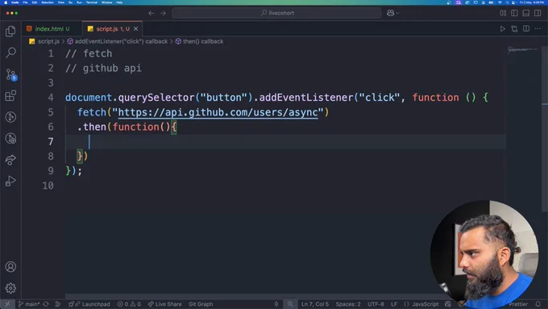The width and height of the screenshot is (548, 309).
Task: Open Customize Layout icon in title bar
Action: click(x=503, y=13)
